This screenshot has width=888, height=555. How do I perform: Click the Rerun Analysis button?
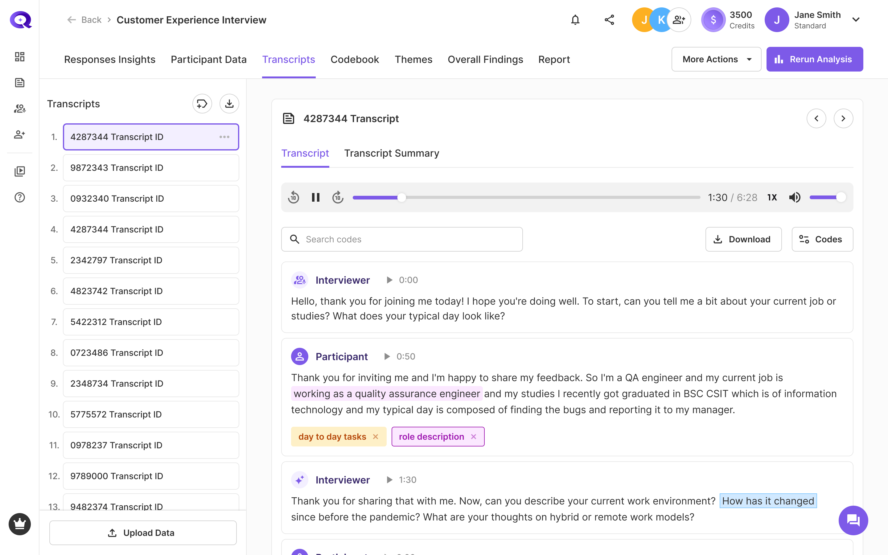[814, 59]
